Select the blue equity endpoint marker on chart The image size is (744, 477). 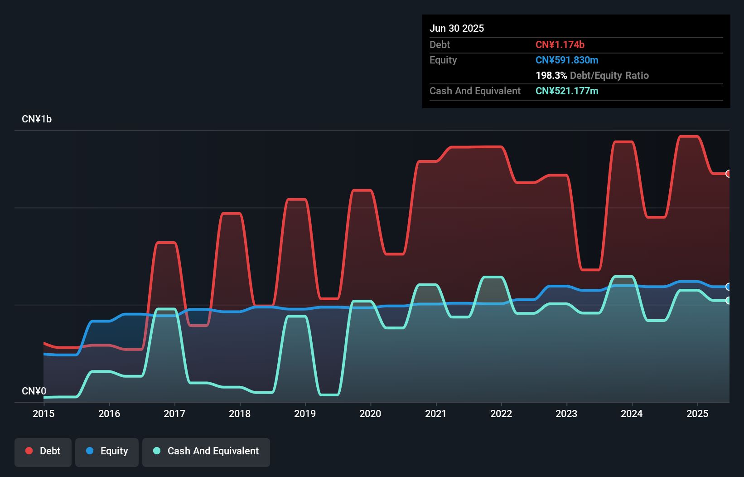tap(728, 287)
